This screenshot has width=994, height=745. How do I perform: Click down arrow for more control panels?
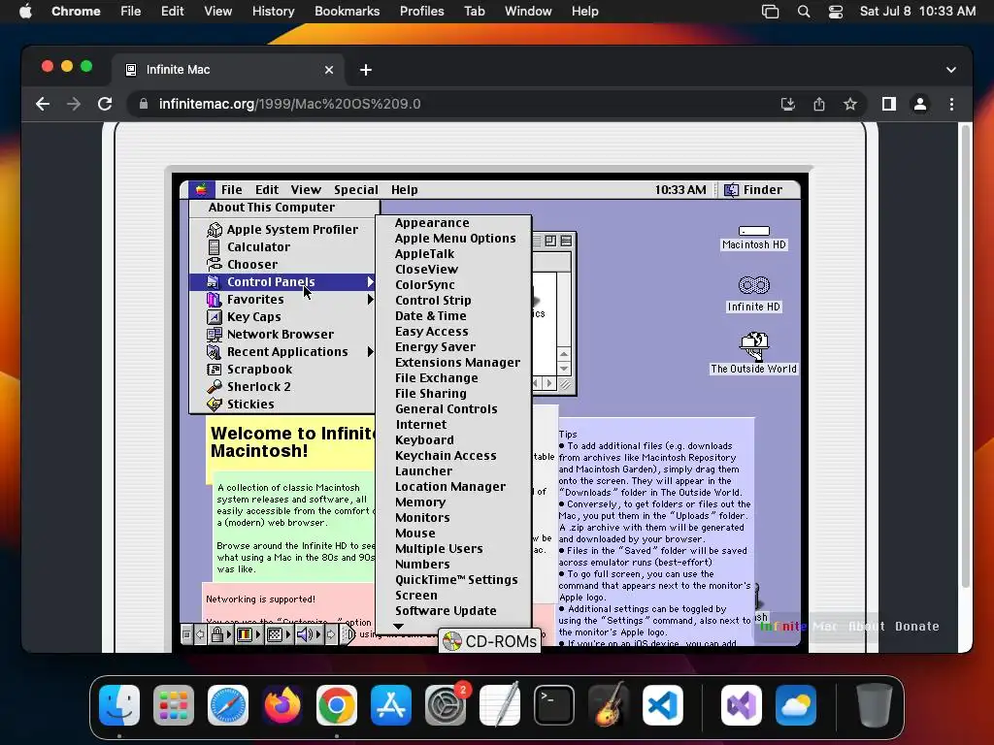[398, 626]
